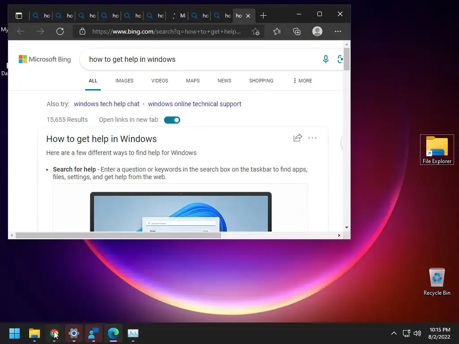The image size is (459, 344).
Task: Open network status in system tray
Action: coord(406,333)
